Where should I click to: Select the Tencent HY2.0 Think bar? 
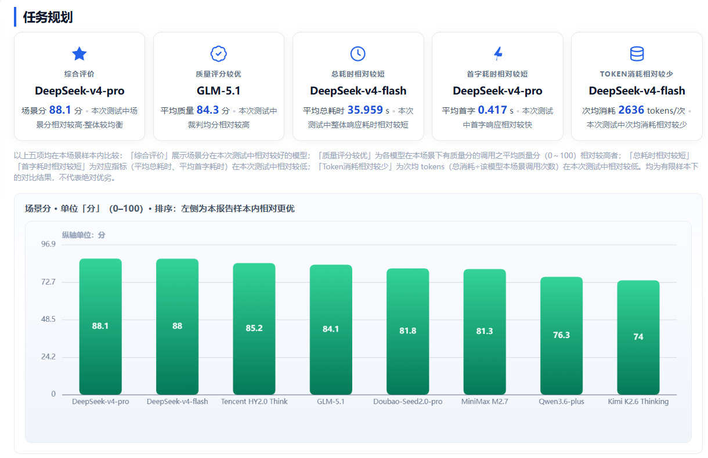coord(254,329)
